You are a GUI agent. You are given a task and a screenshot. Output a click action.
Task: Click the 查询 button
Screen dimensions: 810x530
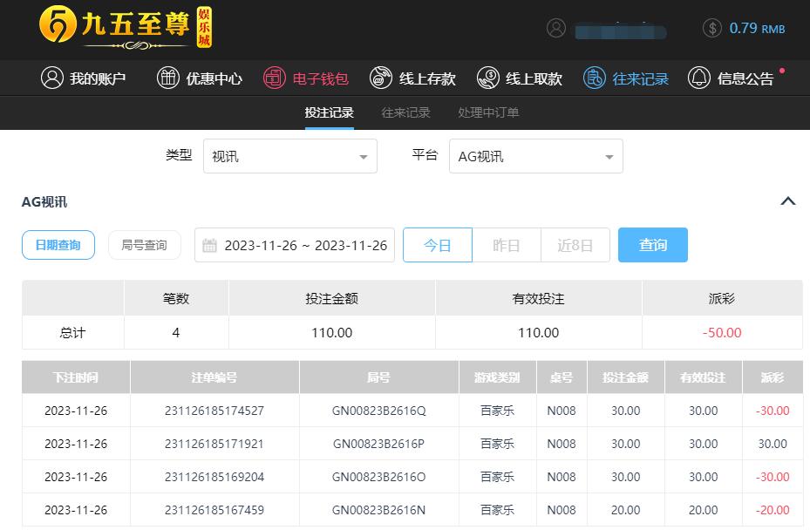pyautogui.click(x=653, y=245)
